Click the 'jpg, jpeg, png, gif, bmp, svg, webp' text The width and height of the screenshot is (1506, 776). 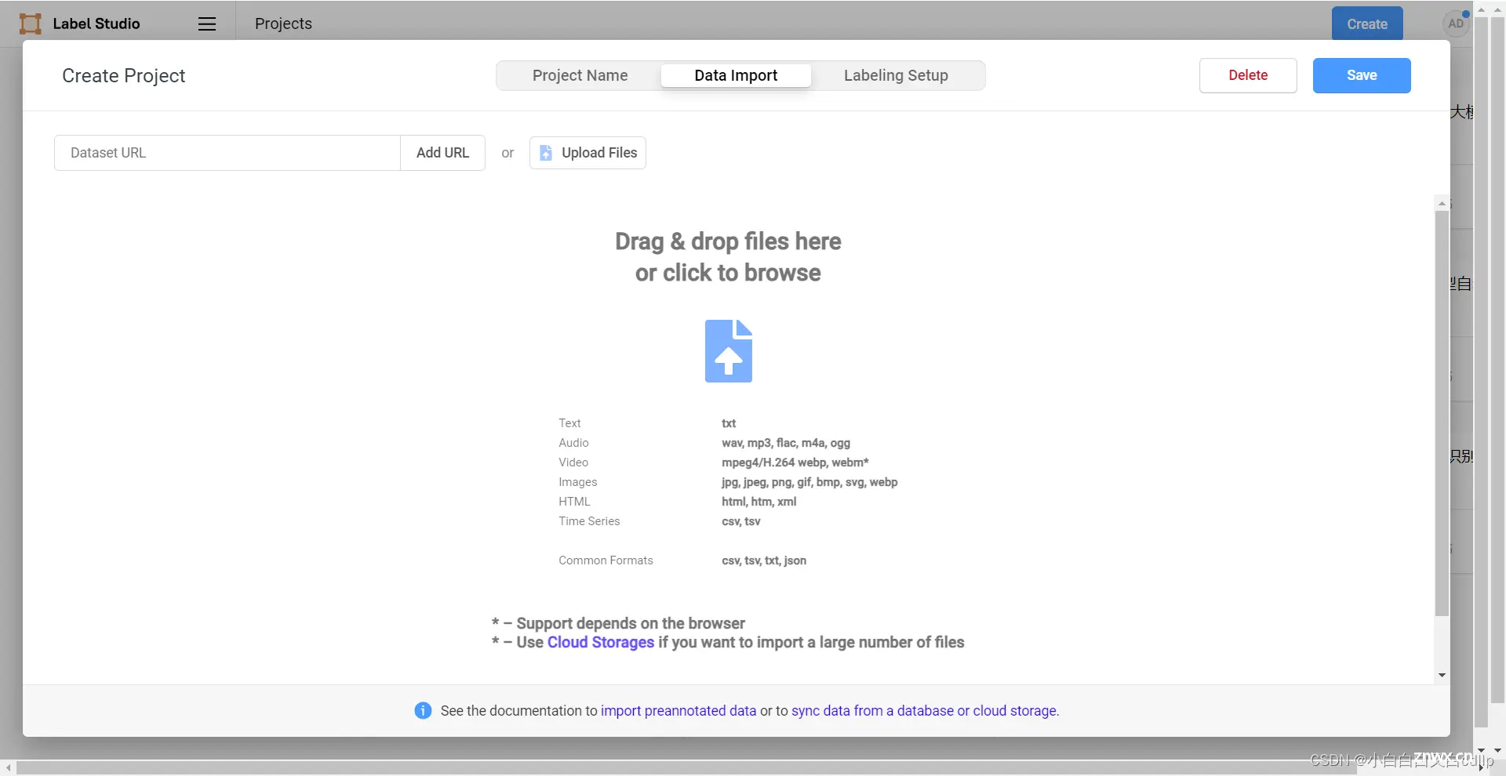coord(809,482)
